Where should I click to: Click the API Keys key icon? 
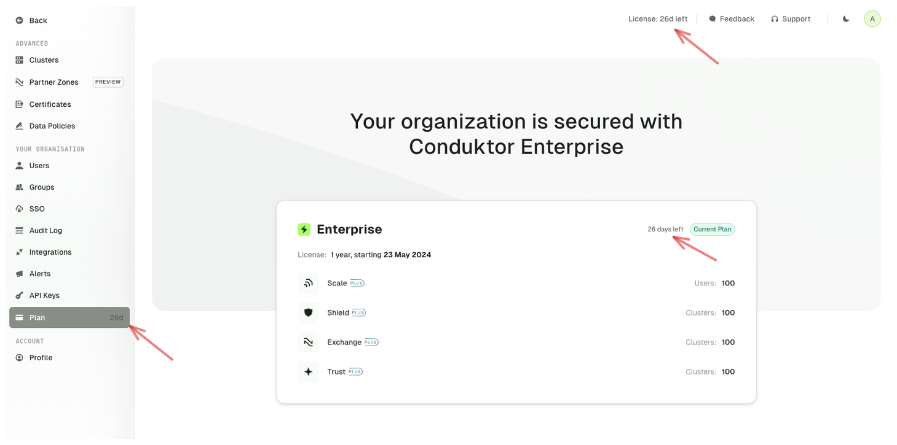coord(20,295)
